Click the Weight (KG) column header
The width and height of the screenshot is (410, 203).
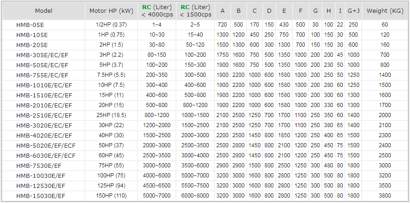(385, 11)
